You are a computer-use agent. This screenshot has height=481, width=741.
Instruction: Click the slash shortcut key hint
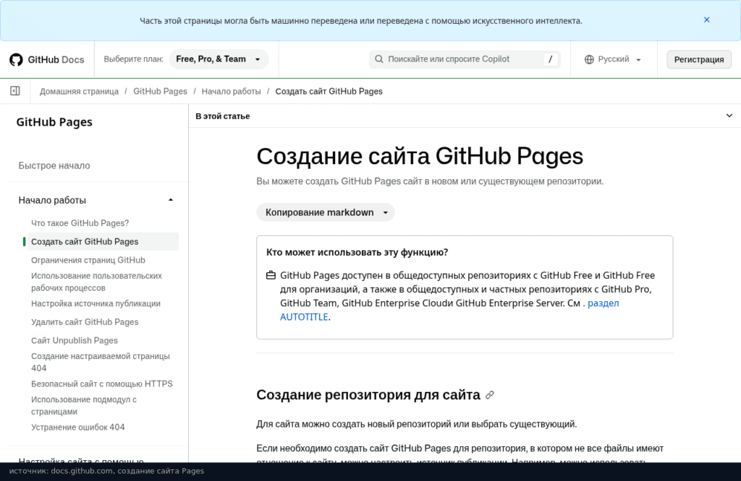550,59
